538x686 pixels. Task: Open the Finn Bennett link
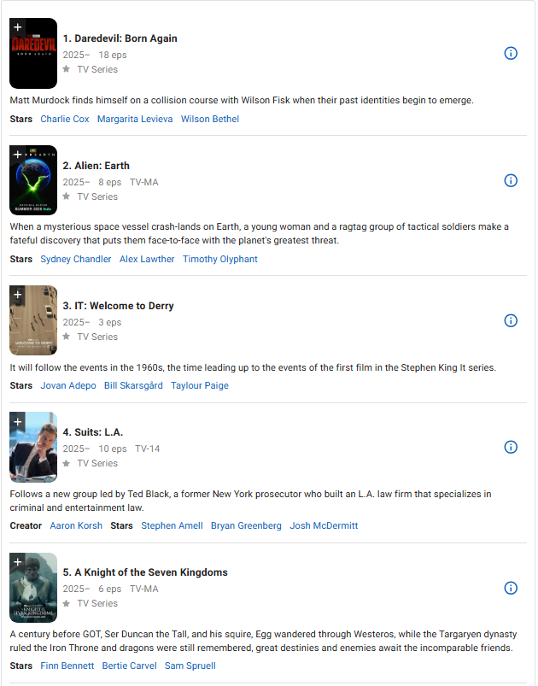click(x=67, y=665)
